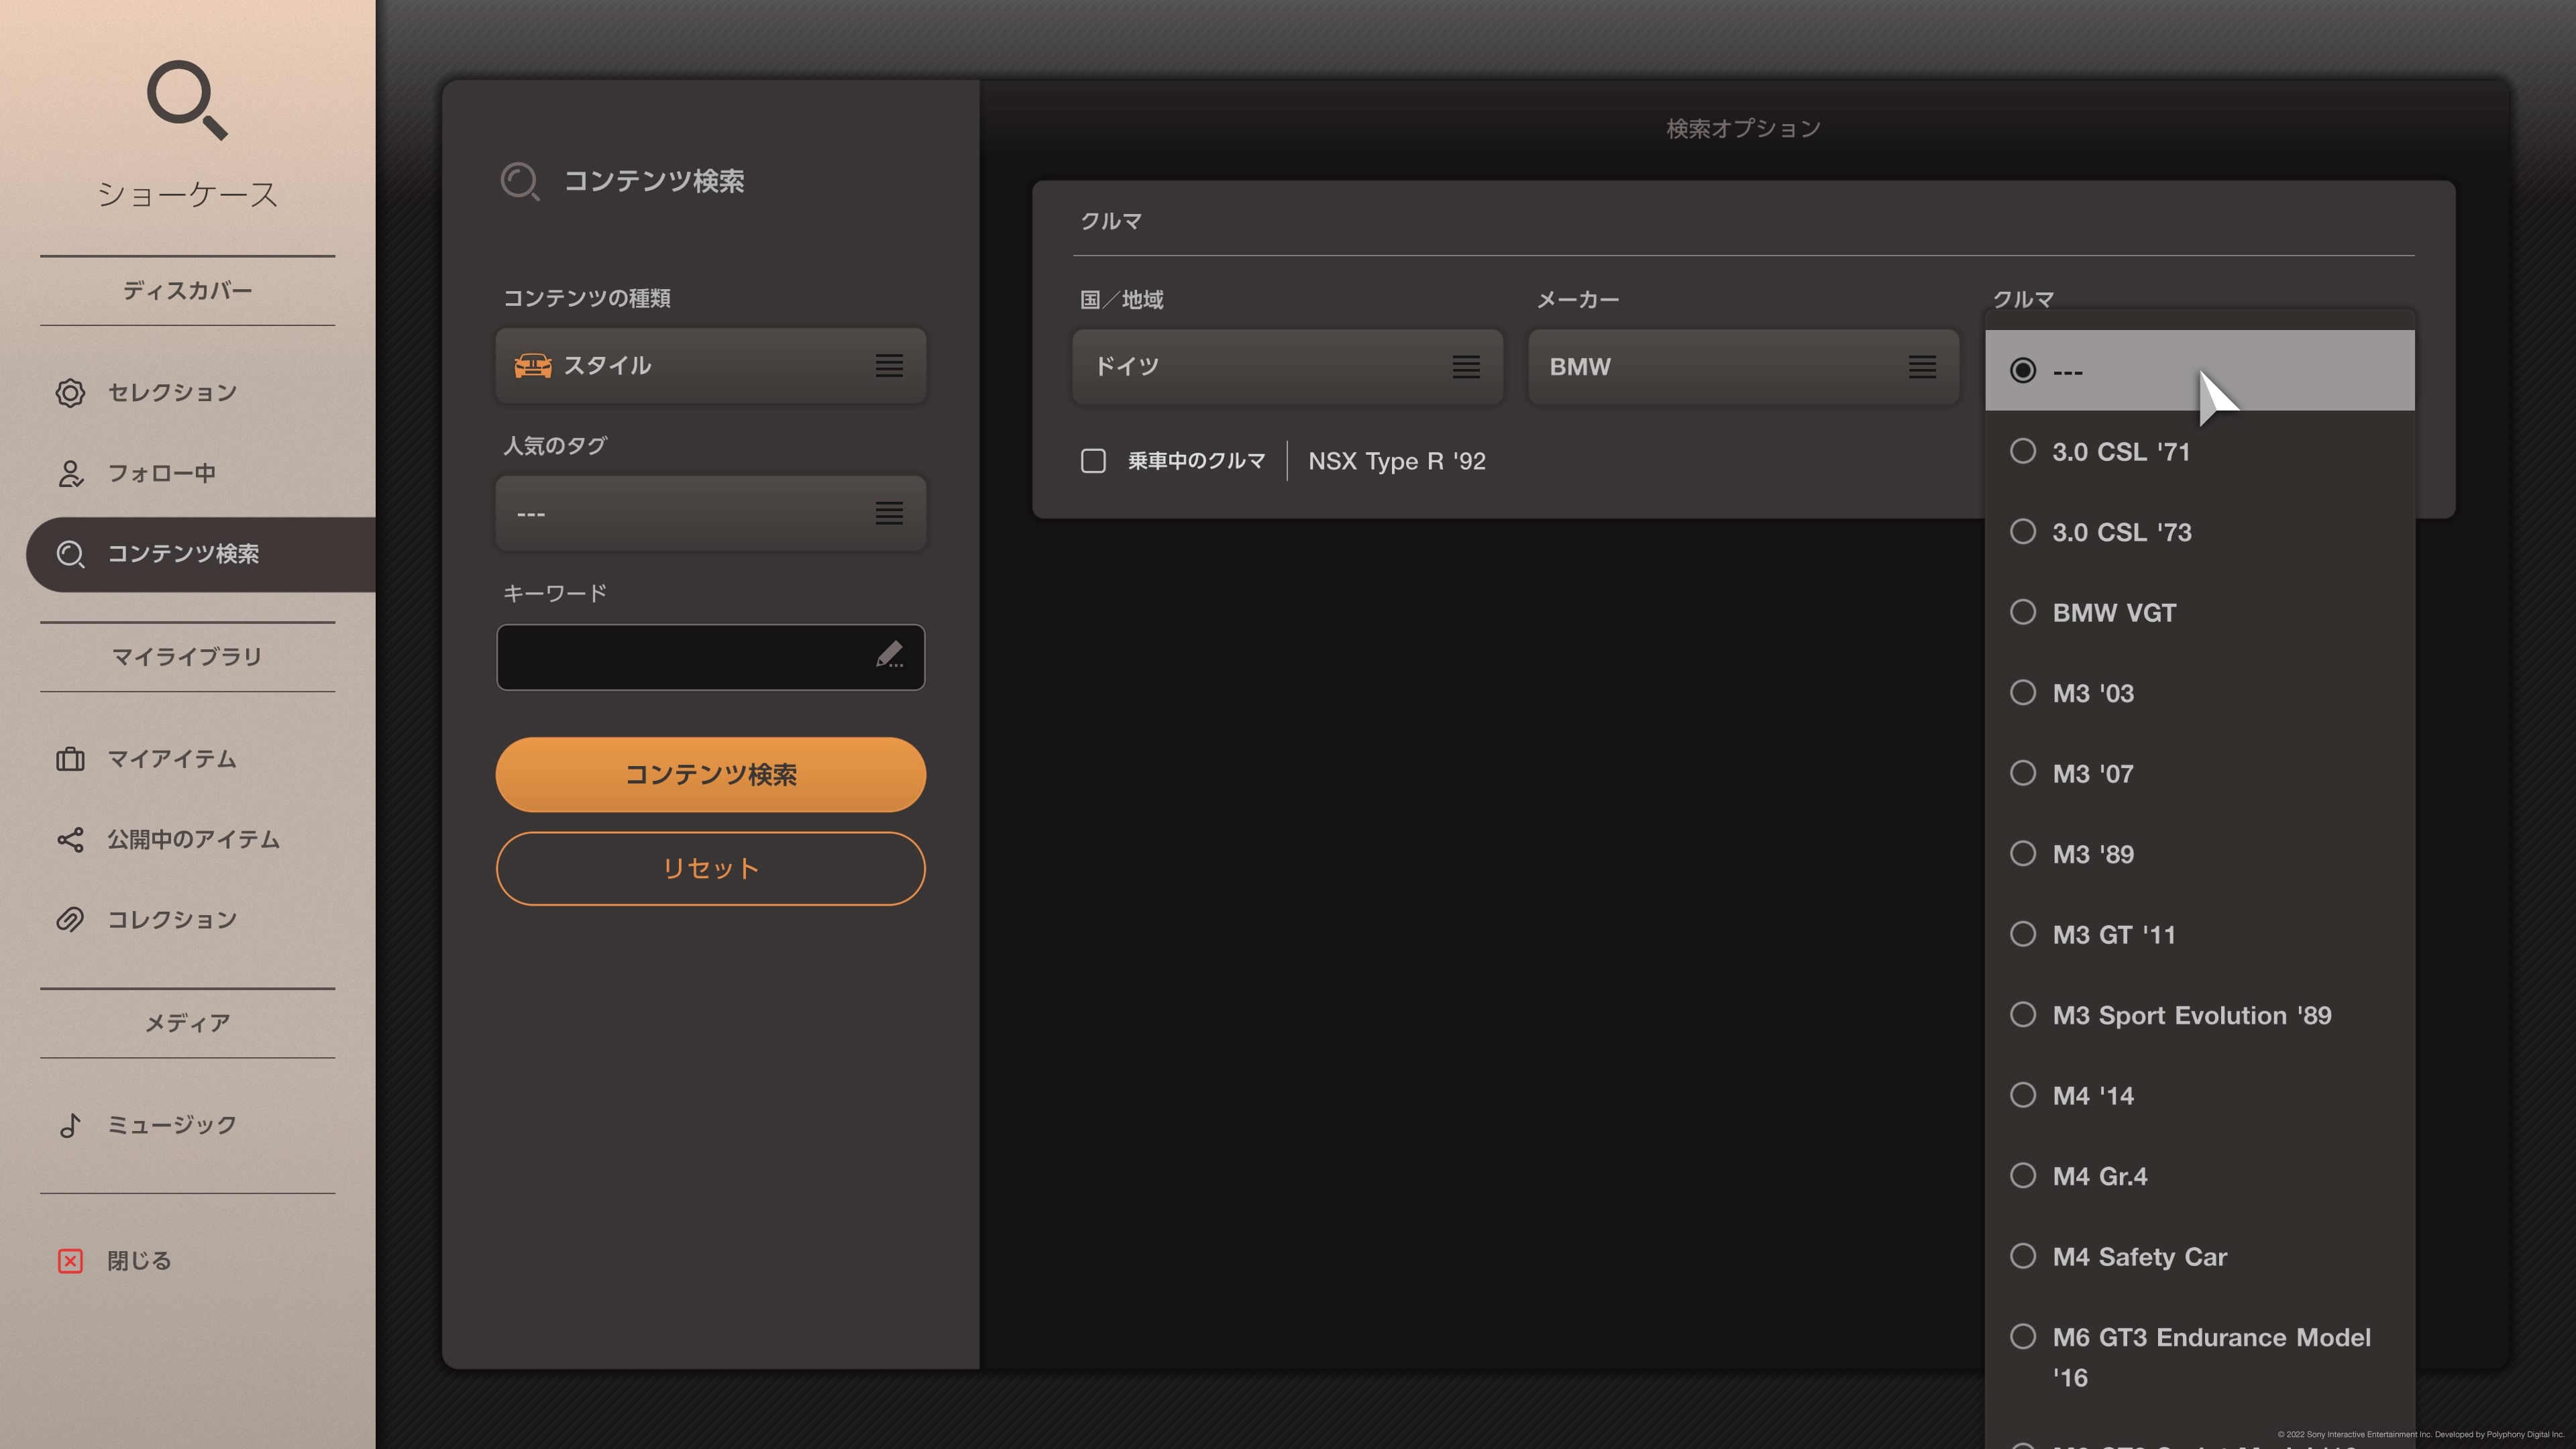
Task: Open the 人気のタグ dropdown
Action: click(x=710, y=513)
